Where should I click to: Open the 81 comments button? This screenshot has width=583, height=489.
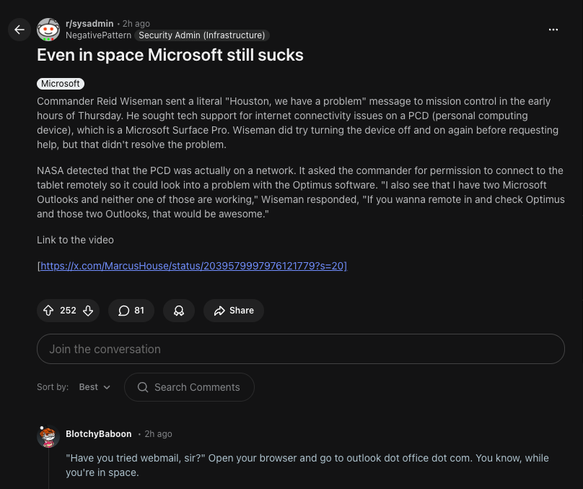coord(131,311)
